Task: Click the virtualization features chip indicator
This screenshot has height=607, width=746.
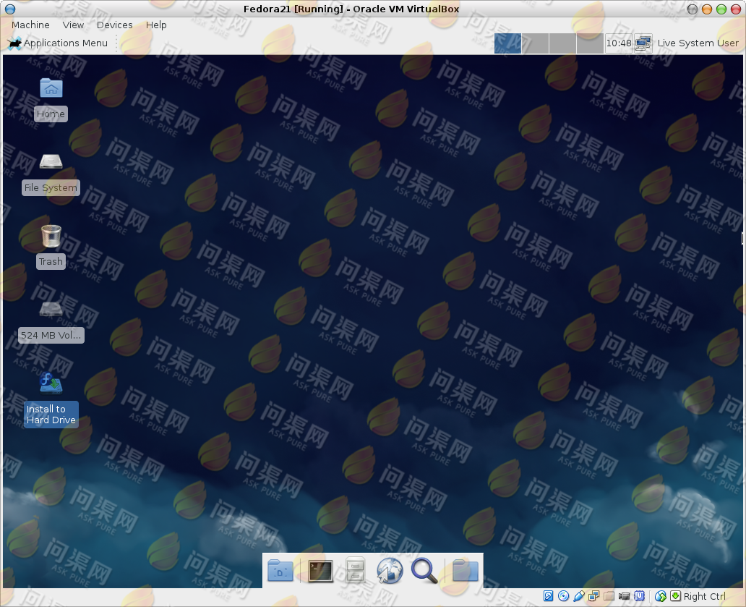Action: click(640, 596)
